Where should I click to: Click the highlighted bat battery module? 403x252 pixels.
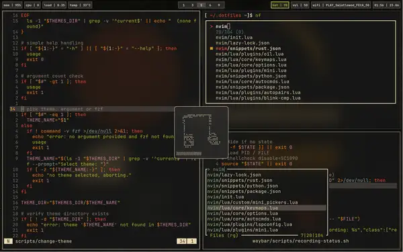click(280, 5)
